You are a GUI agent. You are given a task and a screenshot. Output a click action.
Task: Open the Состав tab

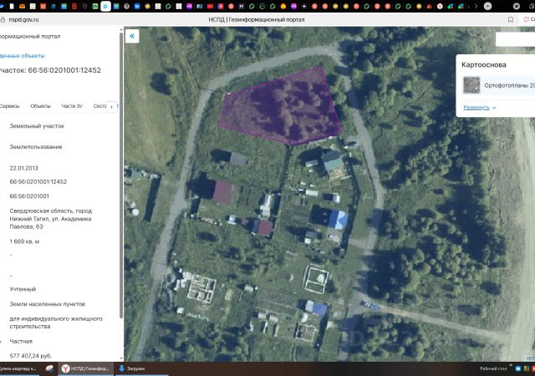pyautogui.click(x=99, y=106)
